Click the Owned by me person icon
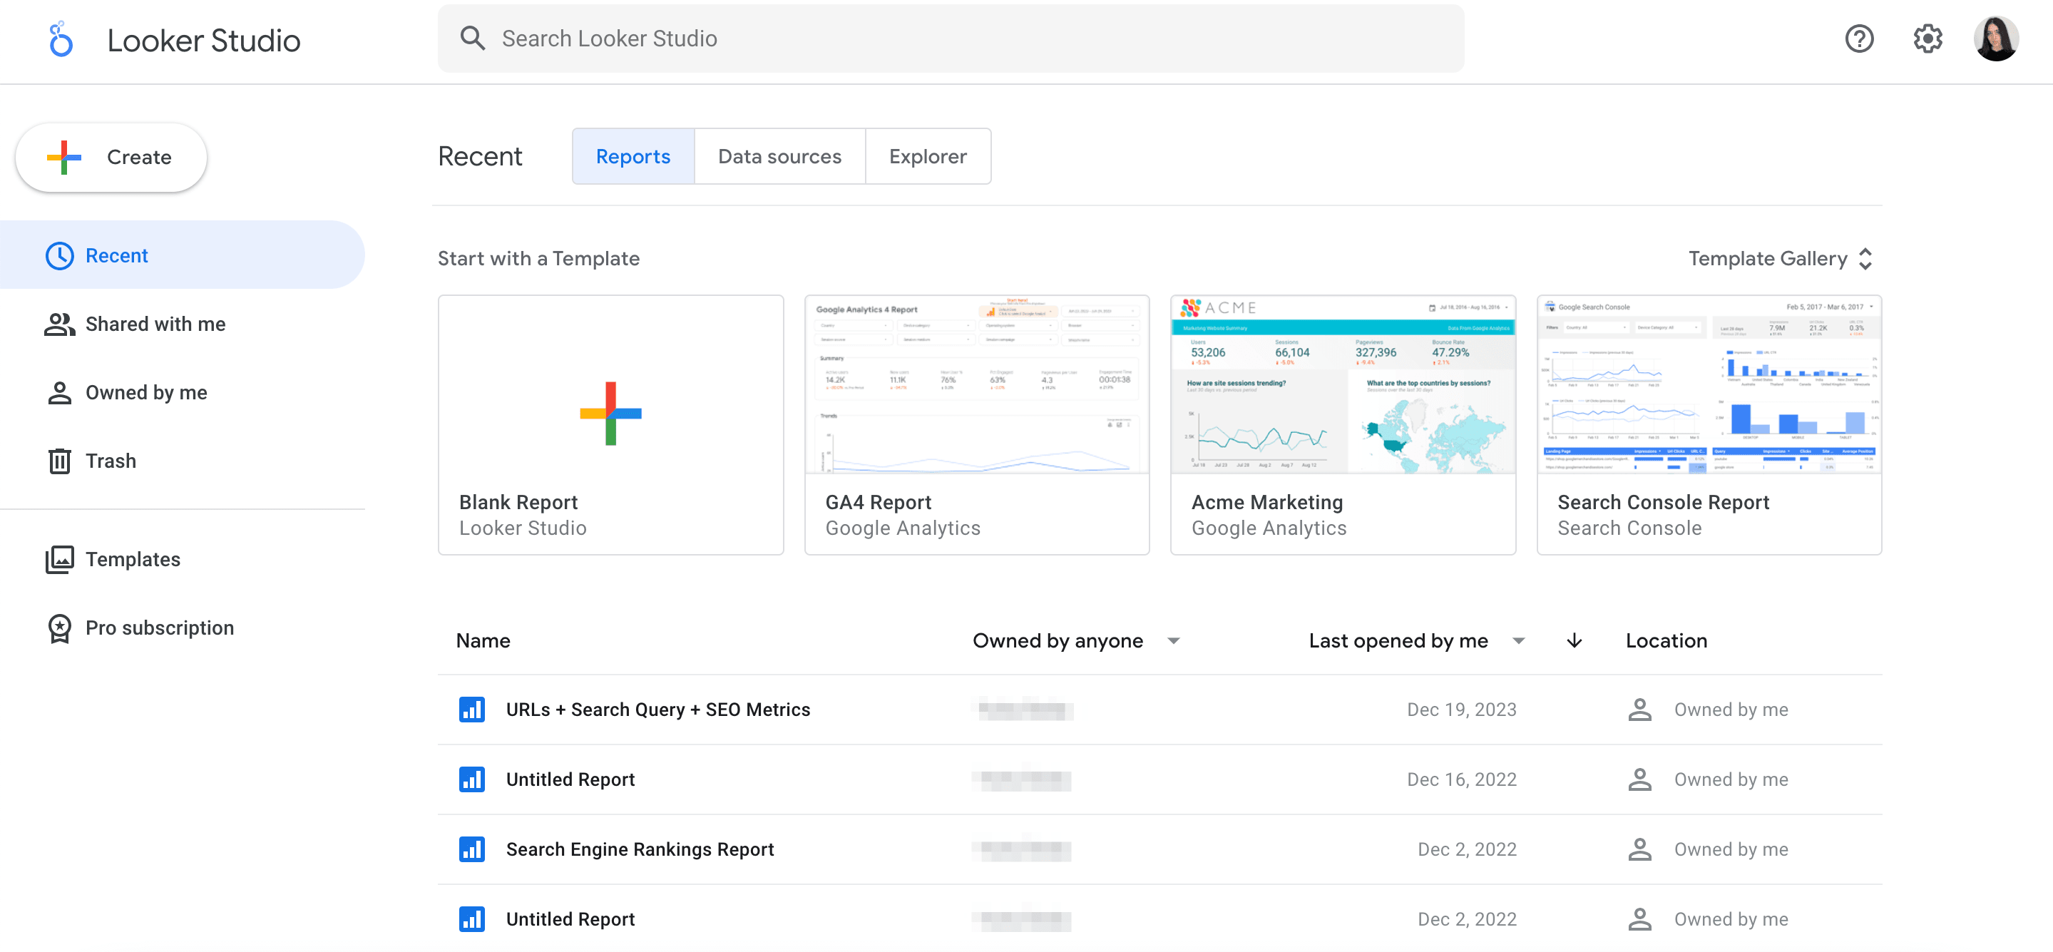The height and width of the screenshot is (952, 2053). coord(60,393)
